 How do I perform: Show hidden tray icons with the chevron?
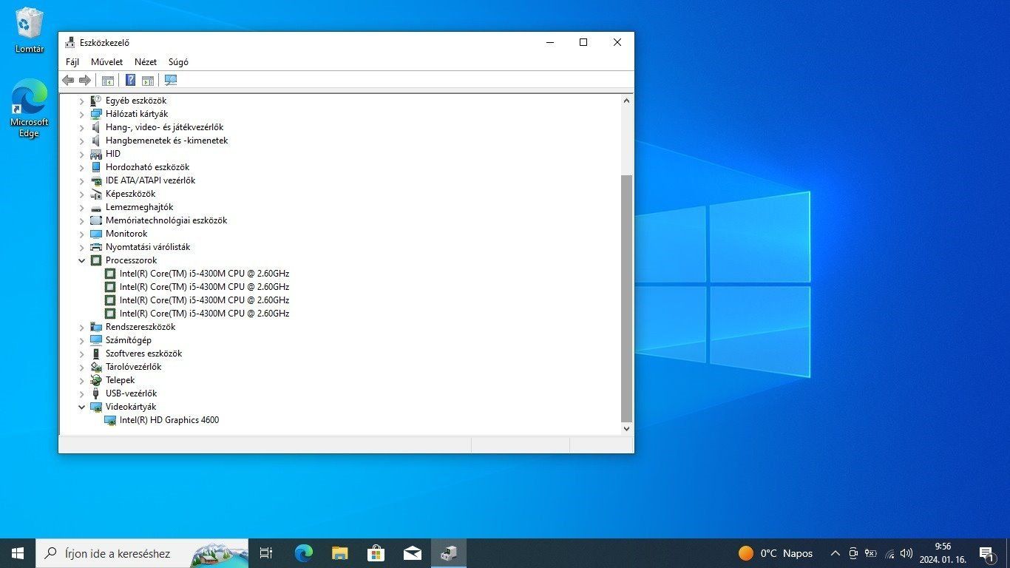coord(836,553)
